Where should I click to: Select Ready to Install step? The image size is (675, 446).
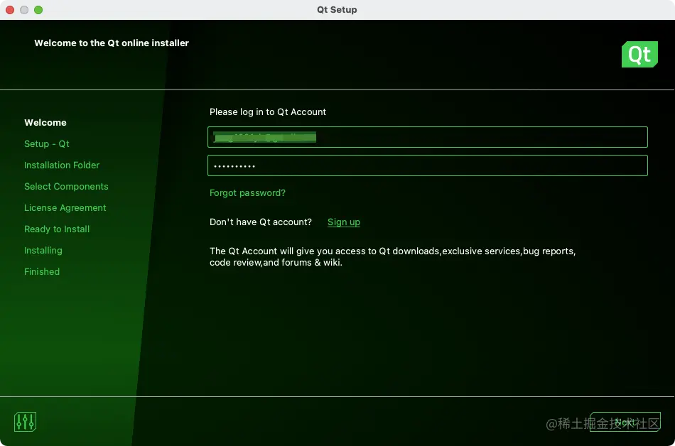click(57, 229)
